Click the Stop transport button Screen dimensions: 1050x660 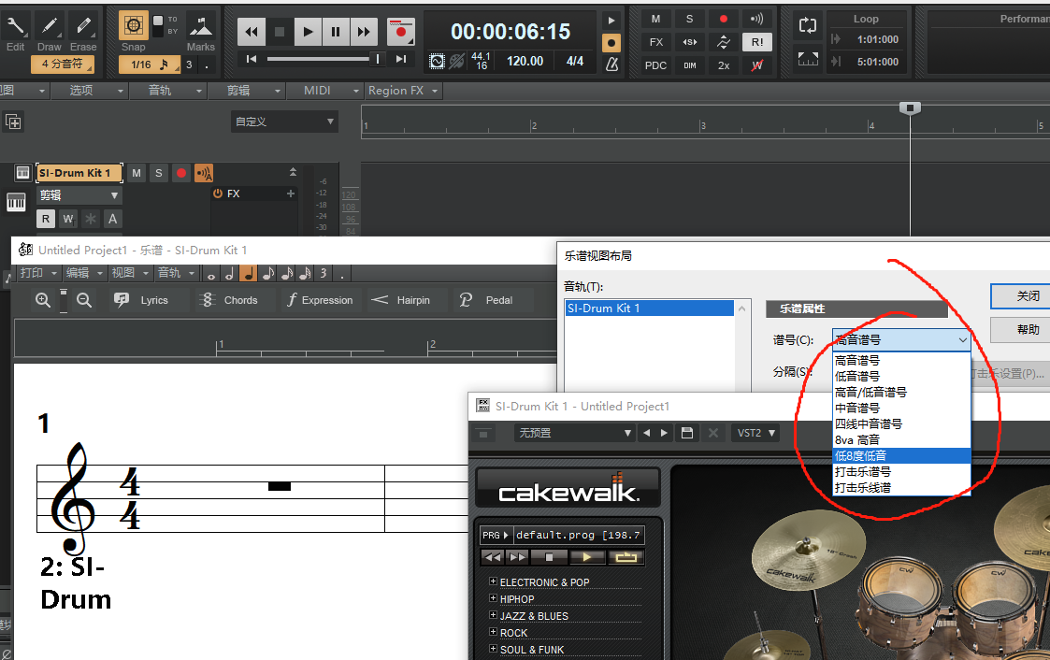(280, 32)
